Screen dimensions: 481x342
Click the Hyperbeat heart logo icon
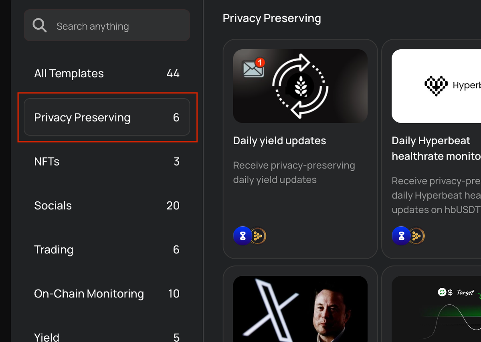coord(436,86)
